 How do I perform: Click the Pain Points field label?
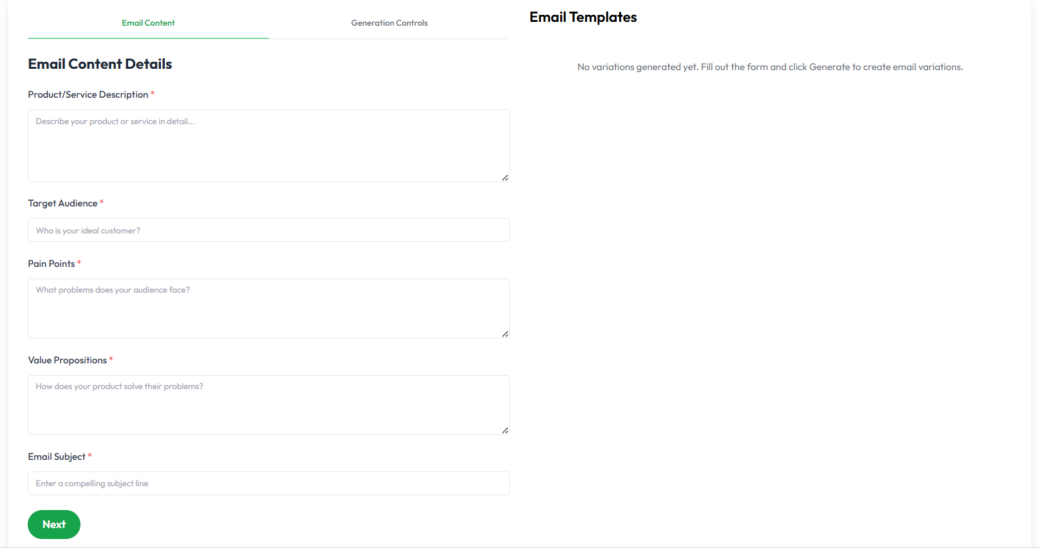[x=51, y=264]
